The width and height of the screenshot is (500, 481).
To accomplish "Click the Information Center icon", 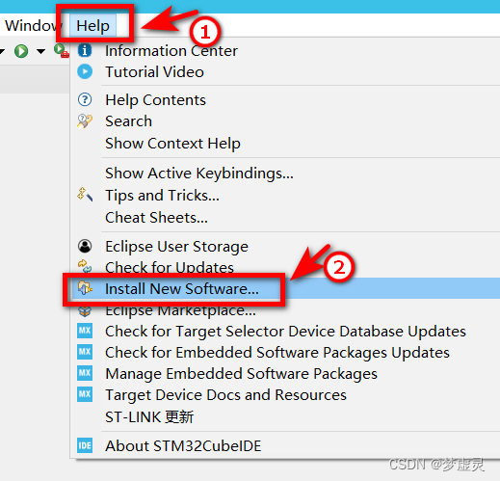I will (x=85, y=50).
